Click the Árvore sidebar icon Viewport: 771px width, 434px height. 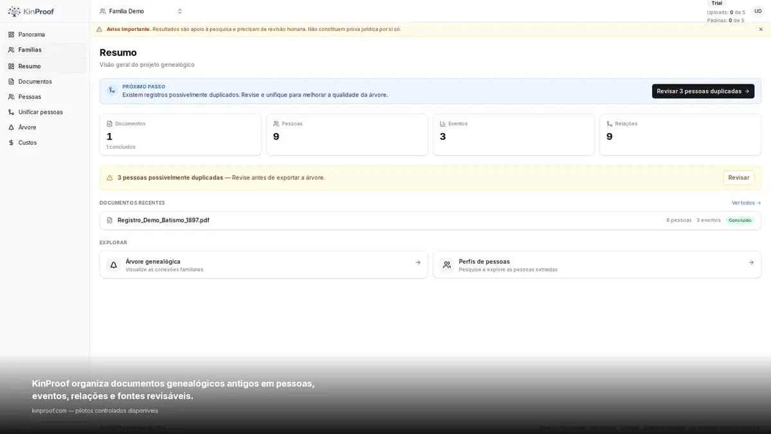click(x=11, y=127)
